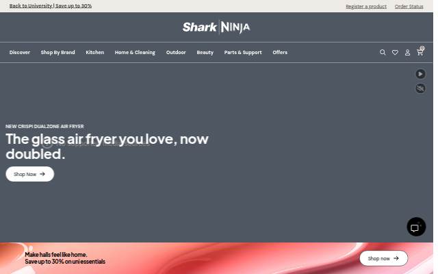Click the SharkNinja logo
Image resolution: width=438 pixels, height=274 pixels.
pos(216,27)
